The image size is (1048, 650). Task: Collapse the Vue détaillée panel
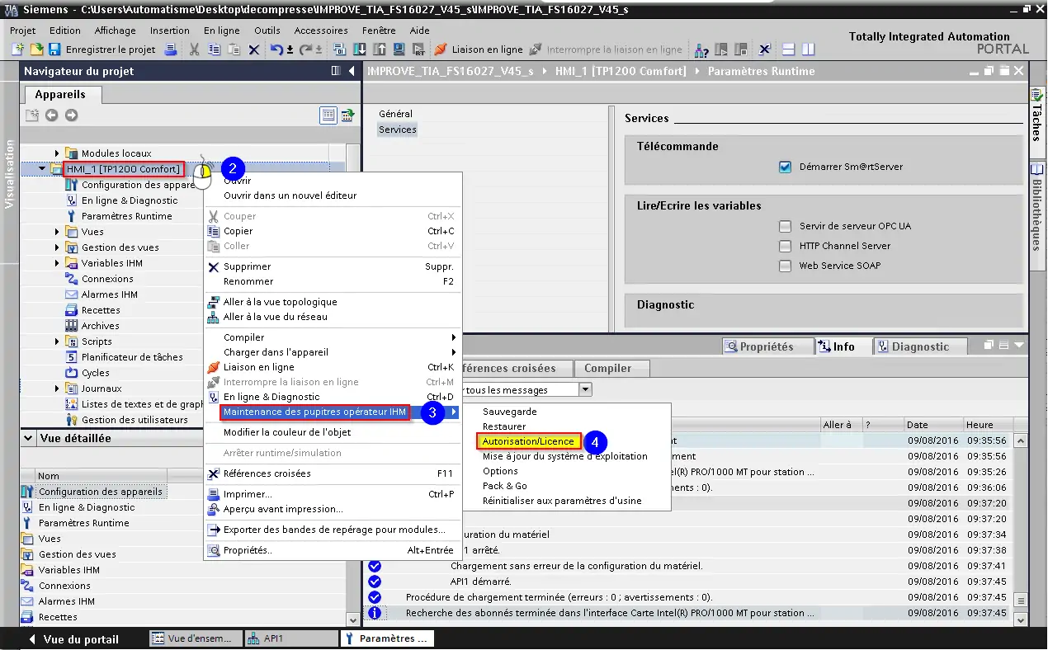coord(29,438)
